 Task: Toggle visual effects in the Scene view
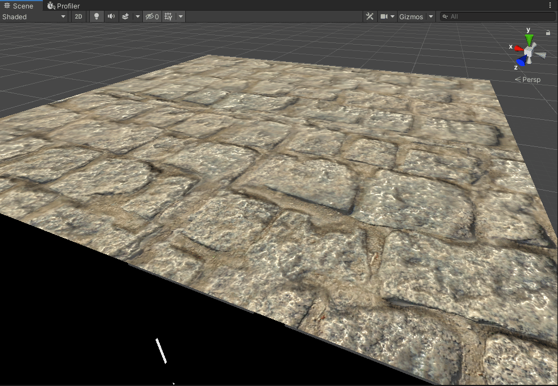point(124,16)
